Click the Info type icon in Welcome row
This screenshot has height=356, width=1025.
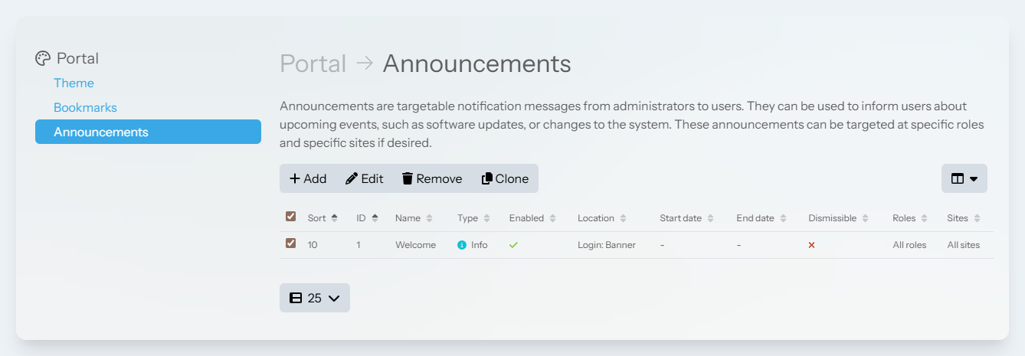[x=462, y=245]
